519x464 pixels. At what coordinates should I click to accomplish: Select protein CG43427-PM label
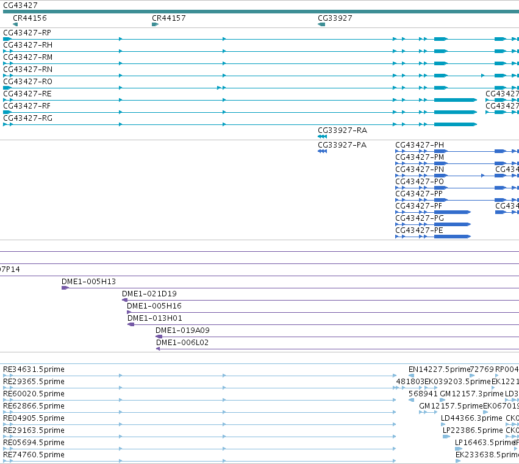coord(420,157)
